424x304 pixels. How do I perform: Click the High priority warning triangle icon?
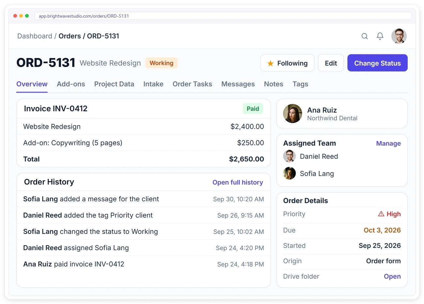(381, 214)
